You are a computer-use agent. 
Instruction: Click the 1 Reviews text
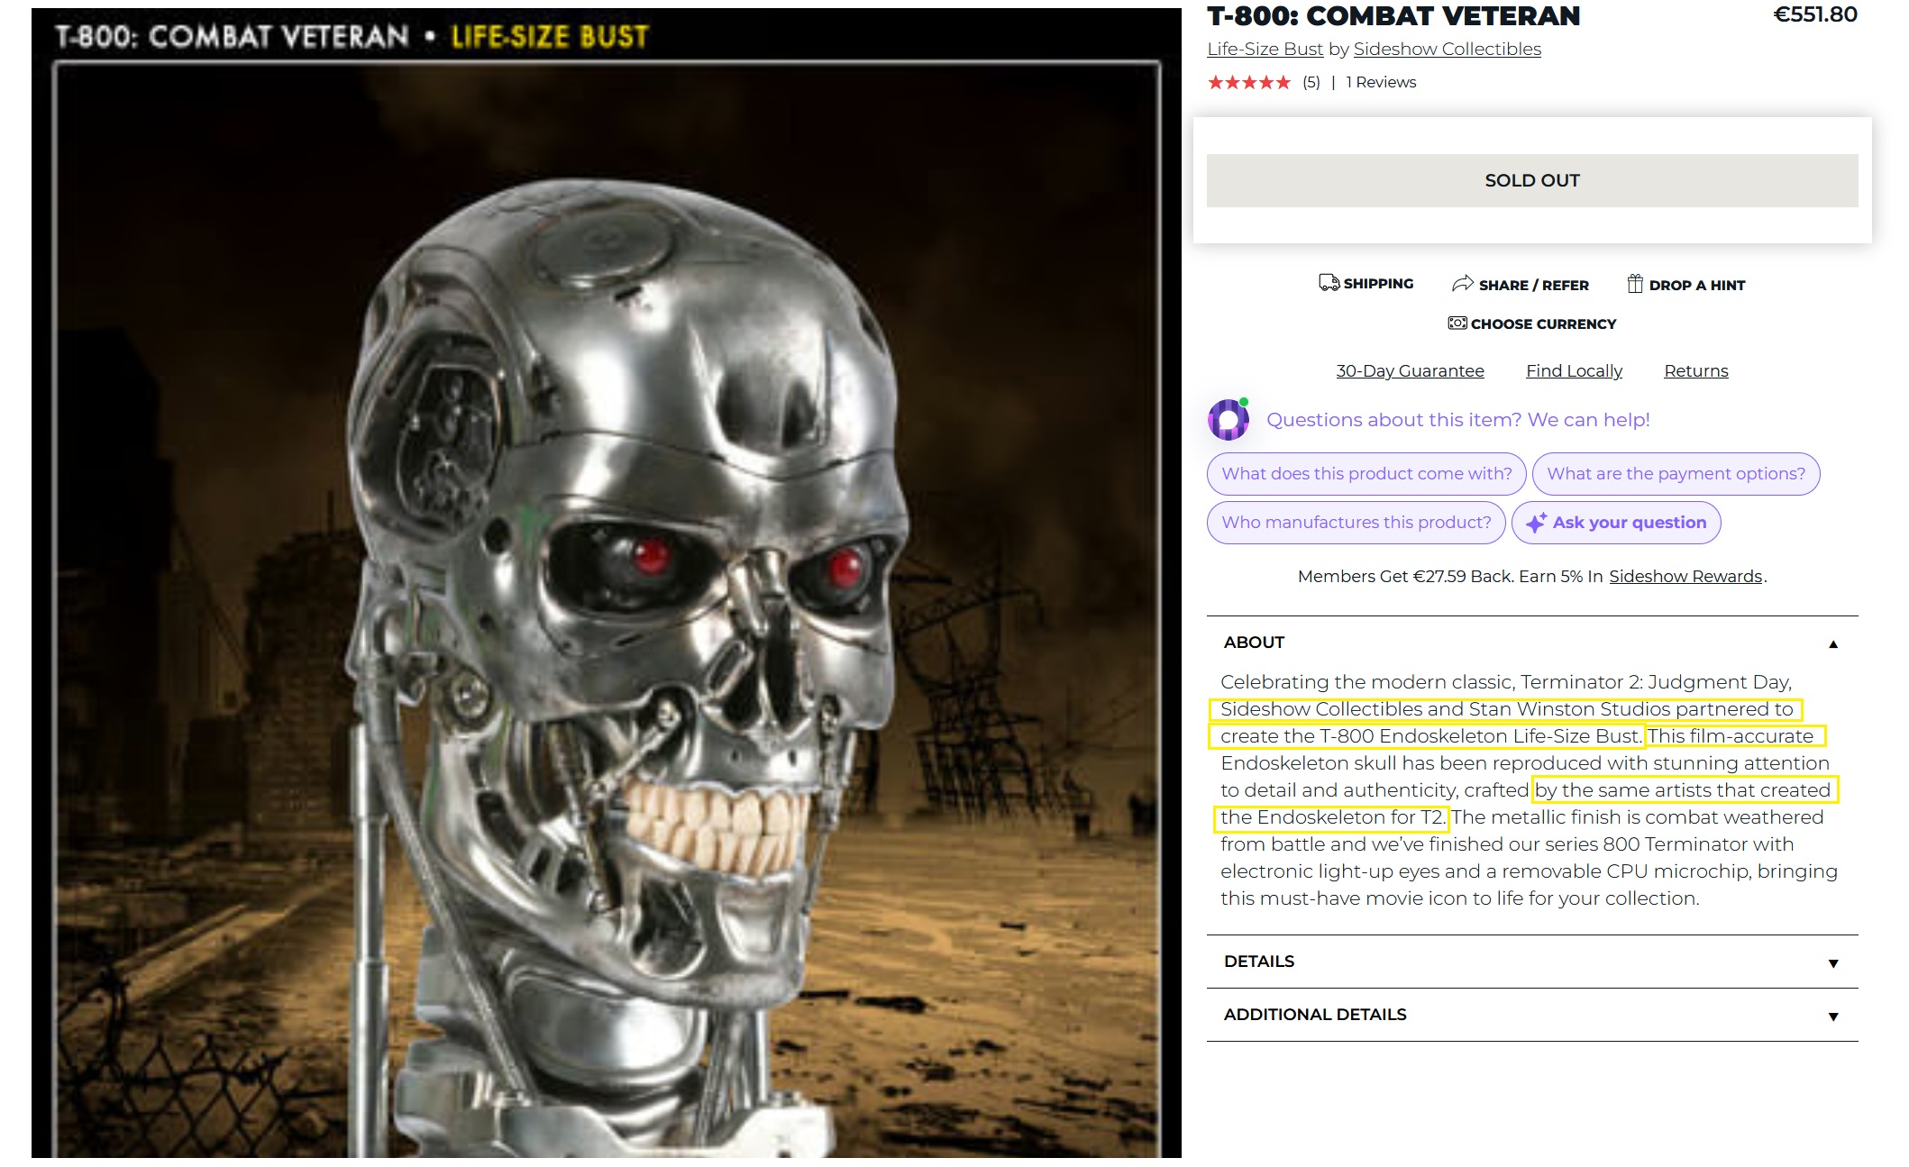(1381, 82)
